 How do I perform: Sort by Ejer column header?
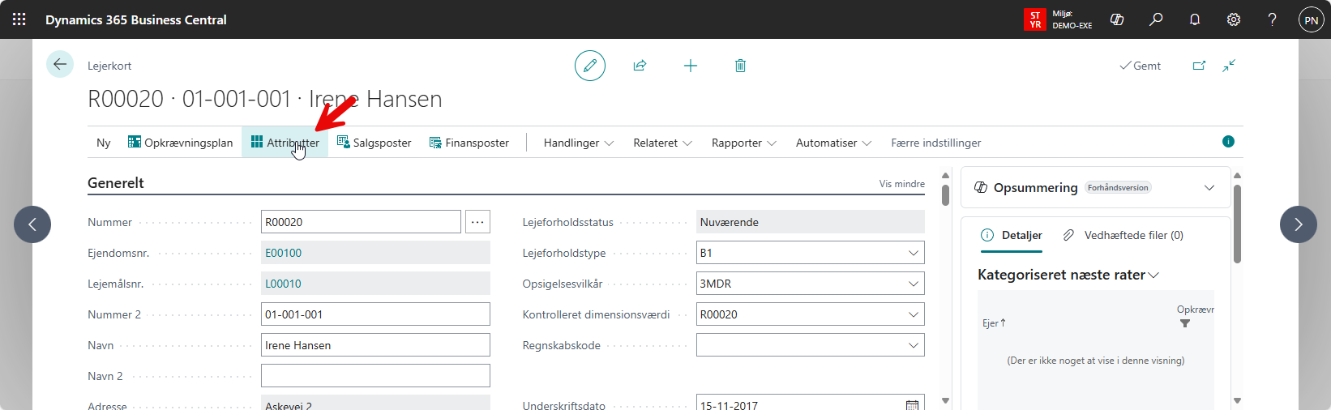click(x=994, y=322)
